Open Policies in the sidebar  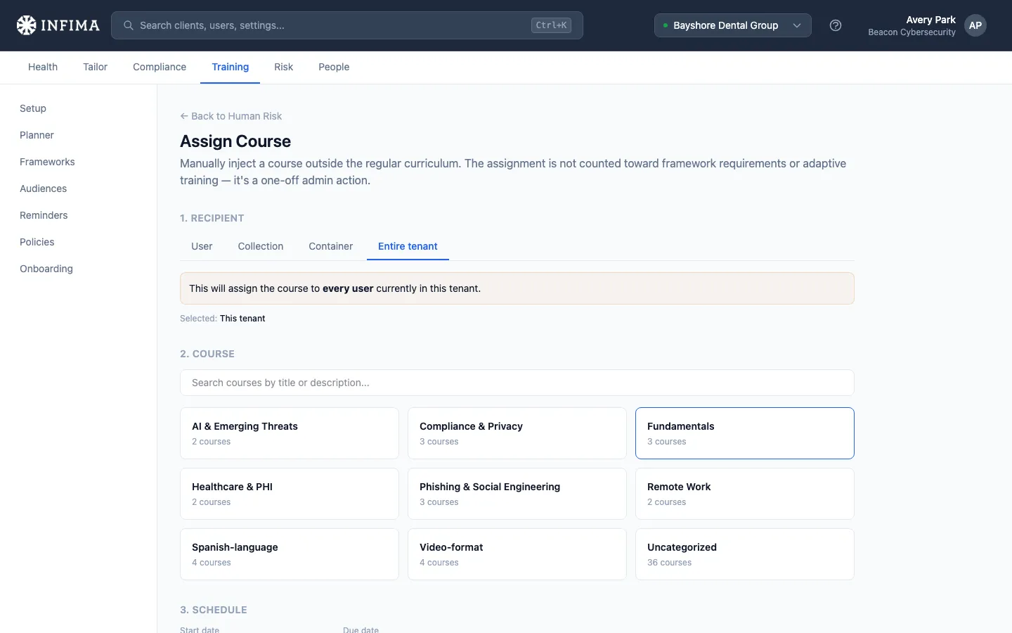(x=37, y=242)
